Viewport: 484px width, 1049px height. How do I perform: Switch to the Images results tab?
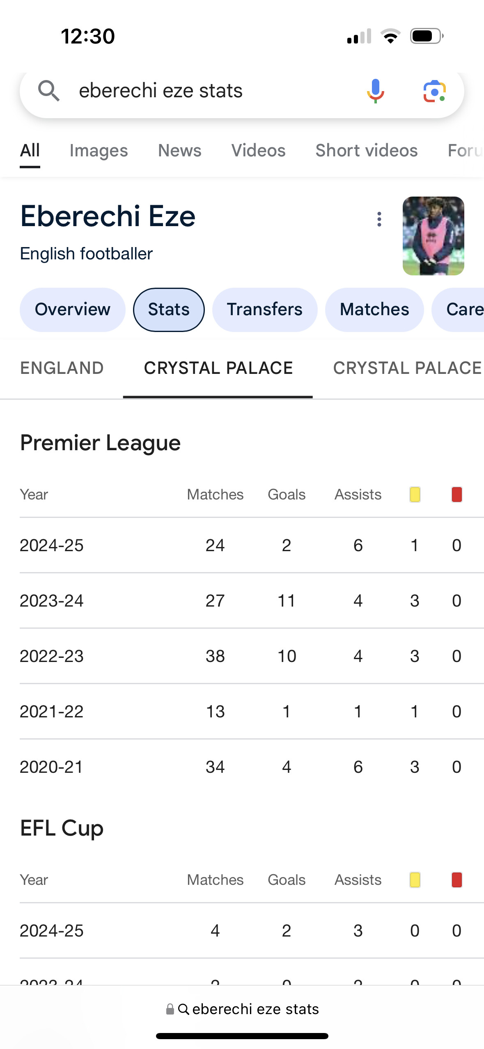pos(99,151)
